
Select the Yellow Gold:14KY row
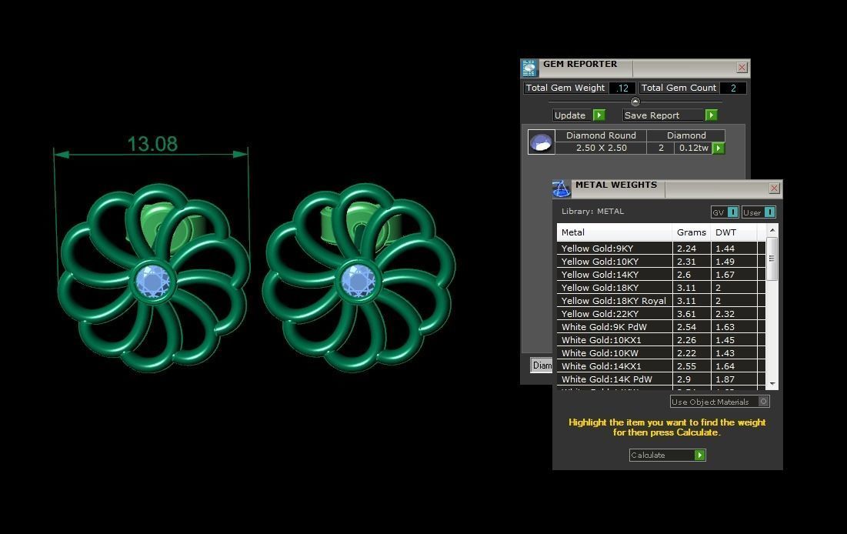pyautogui.click(x=661, y=275)
